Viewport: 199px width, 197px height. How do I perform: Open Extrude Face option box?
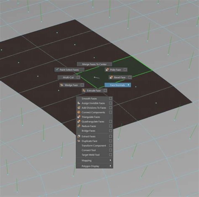[x=105, y=91]
